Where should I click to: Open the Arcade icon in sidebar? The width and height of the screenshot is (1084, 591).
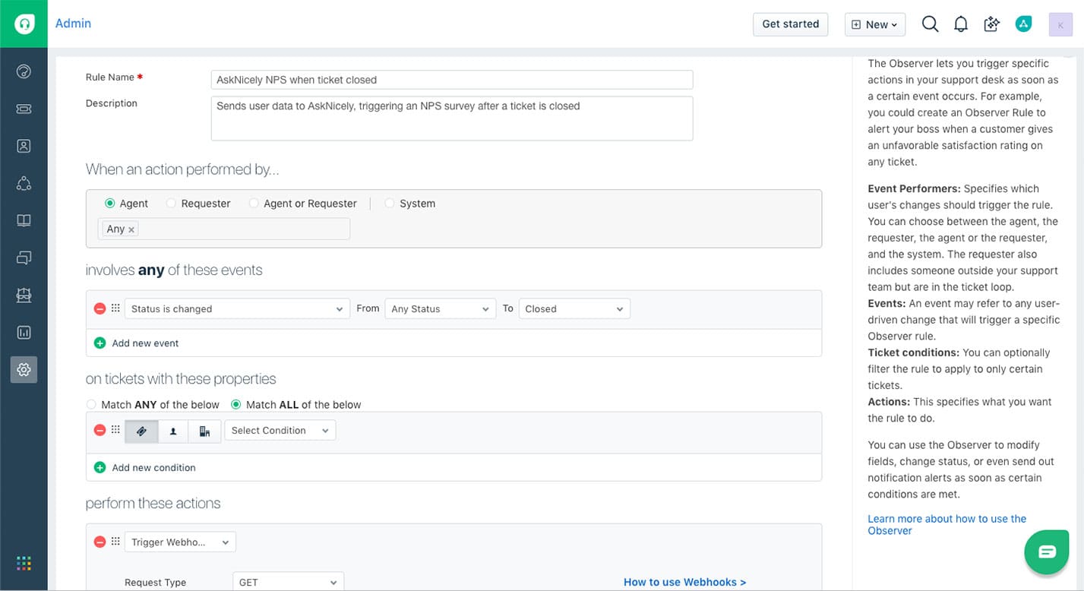point(24,295)
